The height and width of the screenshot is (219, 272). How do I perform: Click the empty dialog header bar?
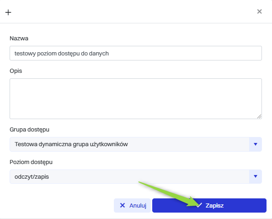click(133, 11)
